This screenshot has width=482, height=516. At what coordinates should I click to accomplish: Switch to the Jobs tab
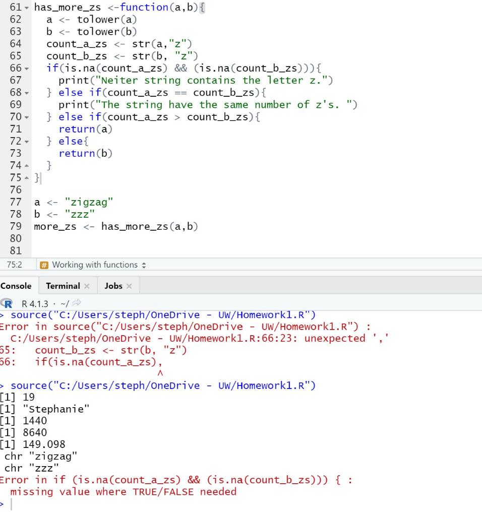(113, 286)
